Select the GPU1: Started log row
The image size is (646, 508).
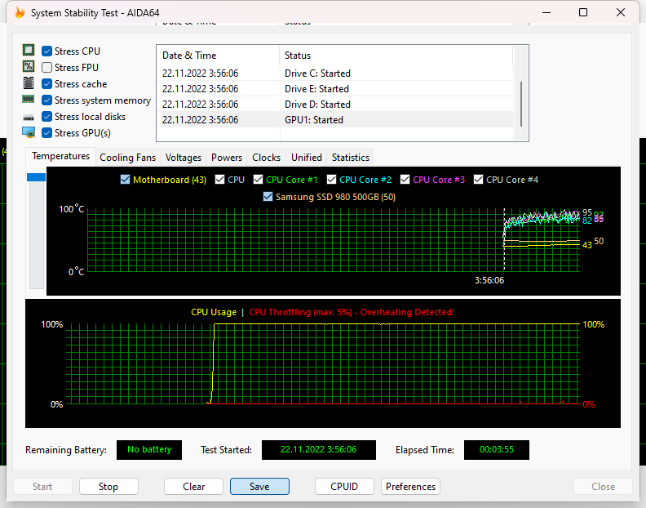pos(335,120)
